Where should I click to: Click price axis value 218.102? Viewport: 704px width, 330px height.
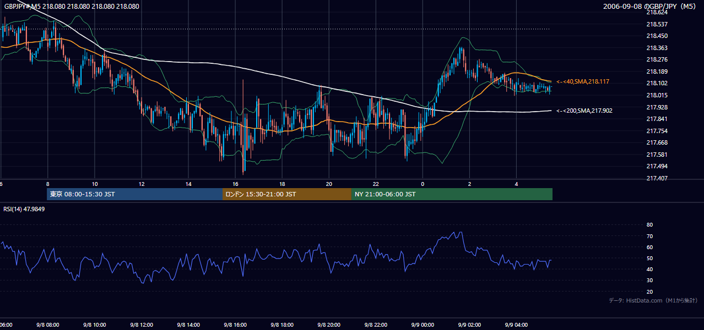(657, 83)
